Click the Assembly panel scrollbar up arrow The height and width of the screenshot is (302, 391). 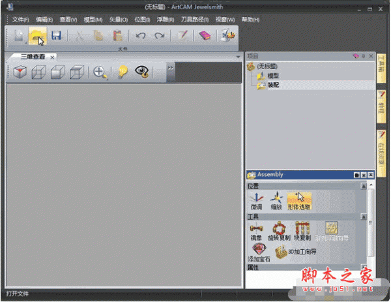[371, 185]
